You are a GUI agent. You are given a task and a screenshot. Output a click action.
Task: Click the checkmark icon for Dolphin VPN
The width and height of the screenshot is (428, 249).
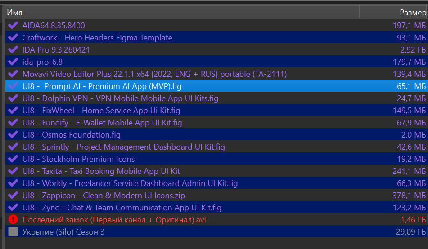point(13,98)
